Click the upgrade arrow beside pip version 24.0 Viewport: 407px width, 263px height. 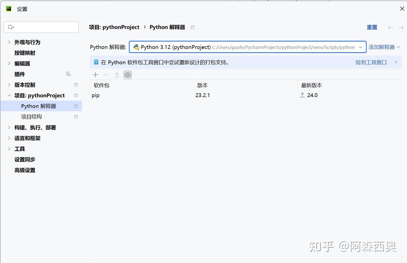(x=302, y=95)
